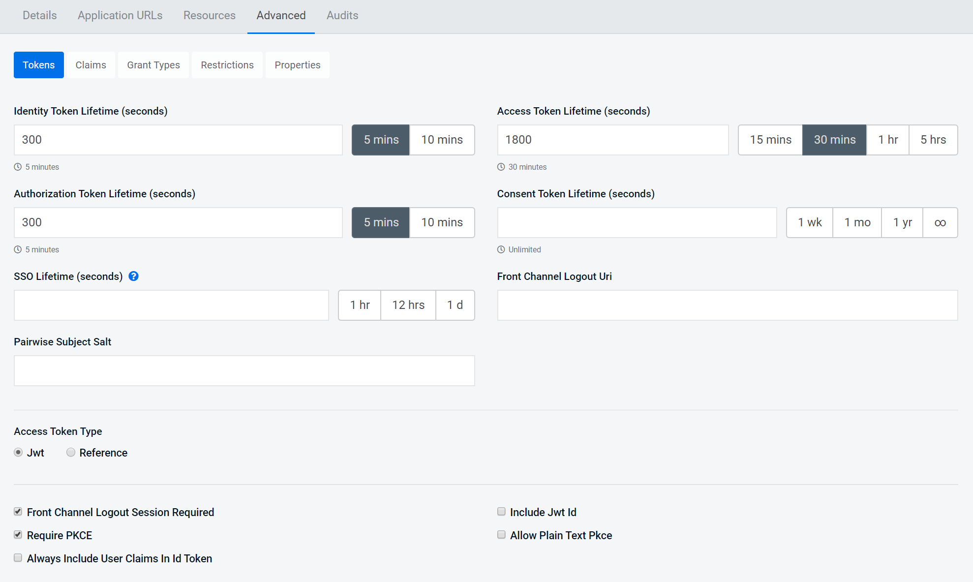Choose 1 wk for Consent Token Lifetime

[809, 222]
